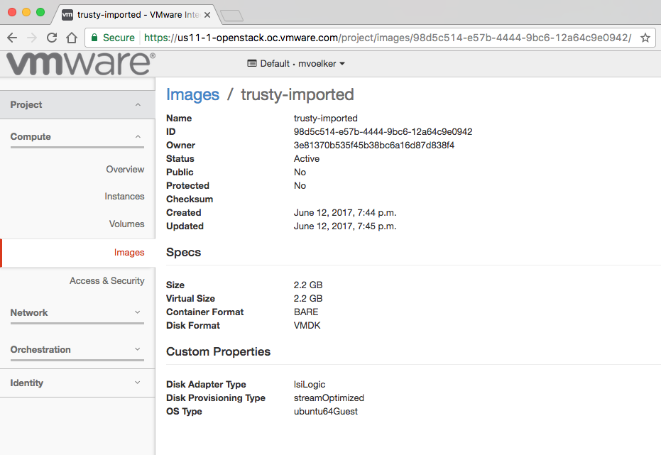Click the Custom Properties heading
661x455 pixels.
219,352
